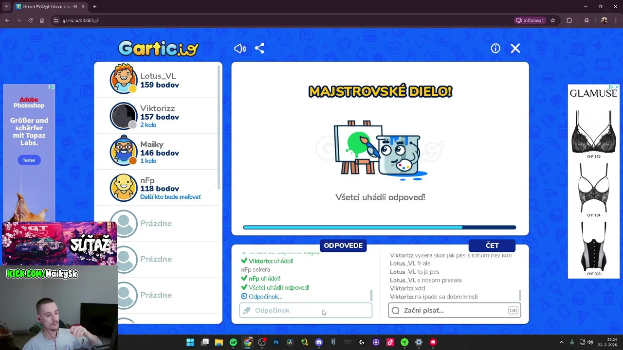
Task: Open Task View from taskbar
Action: point(205,342)
